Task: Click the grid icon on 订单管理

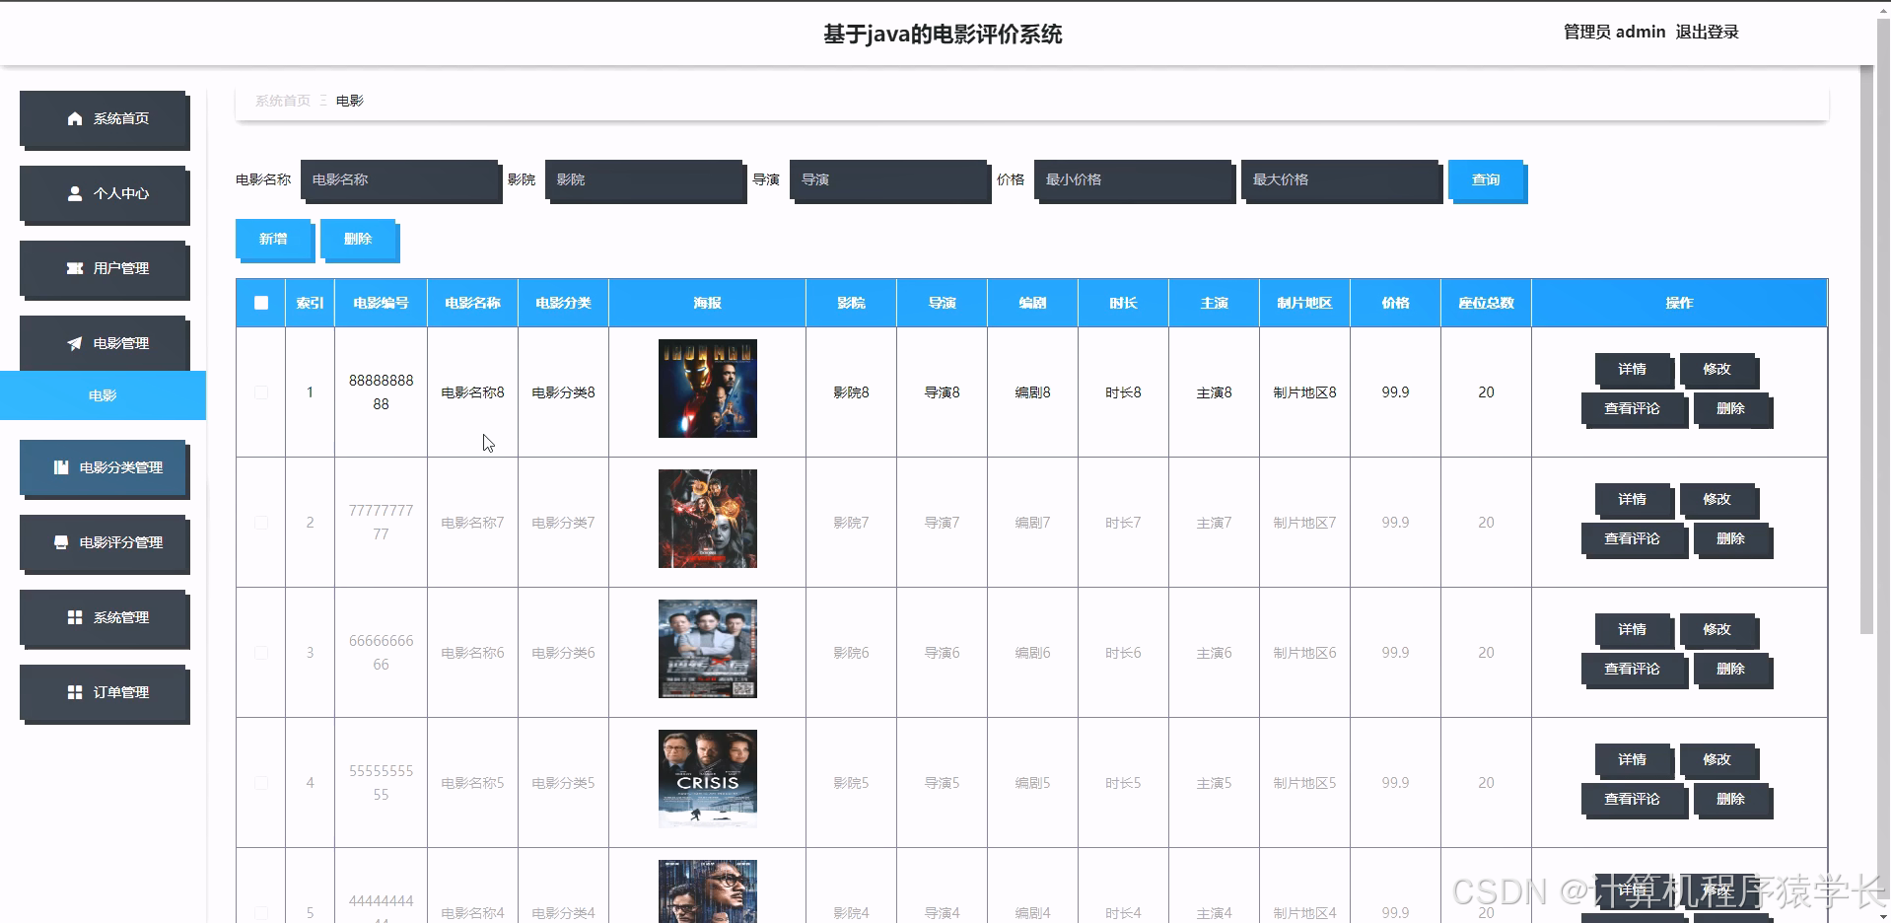Action: tap(74, 692)
